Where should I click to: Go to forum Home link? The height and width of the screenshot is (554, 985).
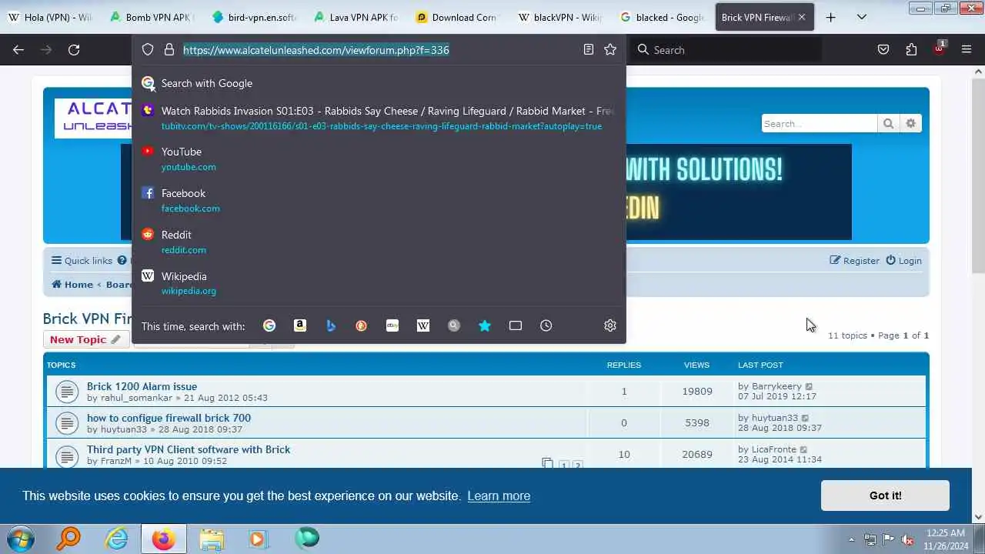pos(72,285)
